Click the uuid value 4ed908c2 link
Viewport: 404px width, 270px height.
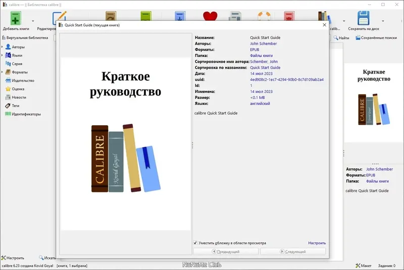coord(287,80)
